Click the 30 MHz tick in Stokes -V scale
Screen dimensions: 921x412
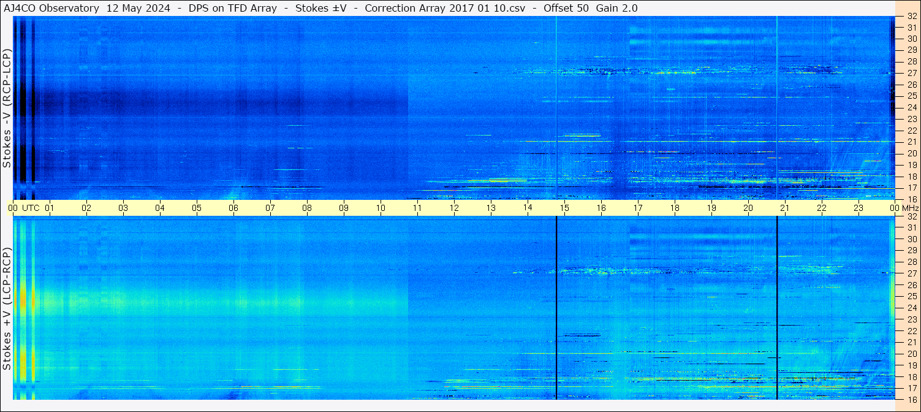pos(912,39)
